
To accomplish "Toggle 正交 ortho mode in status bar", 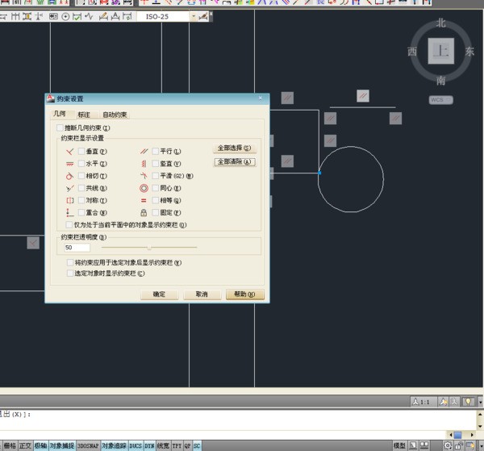I will click(26, 445).
